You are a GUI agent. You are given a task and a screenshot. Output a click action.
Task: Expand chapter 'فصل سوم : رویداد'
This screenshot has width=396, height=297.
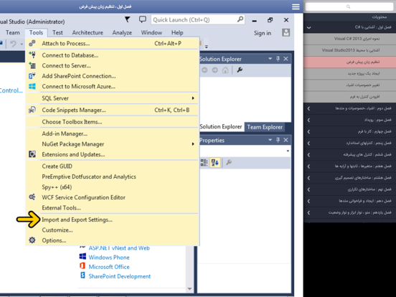click(308, 120)
